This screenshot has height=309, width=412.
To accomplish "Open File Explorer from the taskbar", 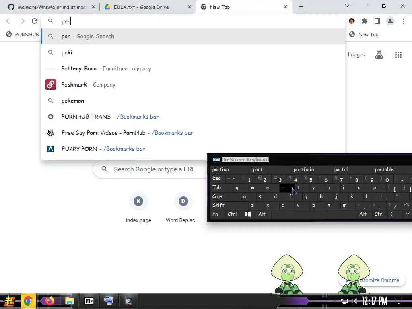I will pyautogui.click(x=69, y=301).
